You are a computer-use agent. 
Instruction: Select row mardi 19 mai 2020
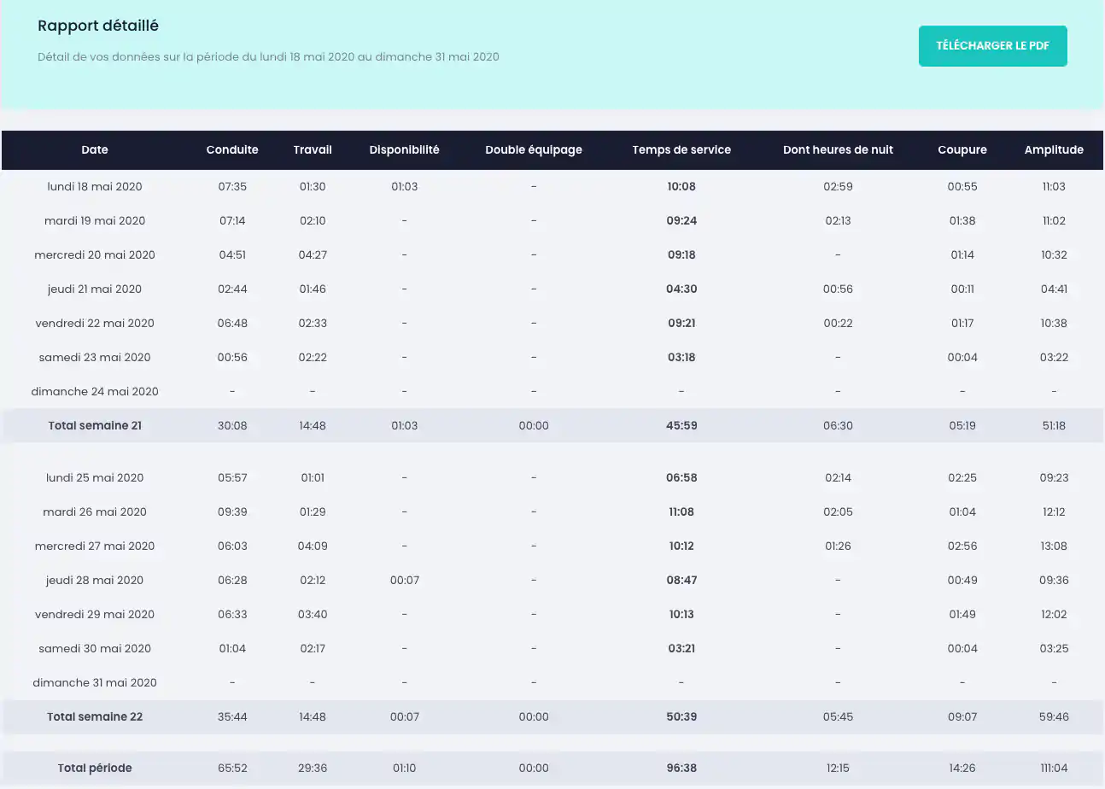tap(552, 220)
